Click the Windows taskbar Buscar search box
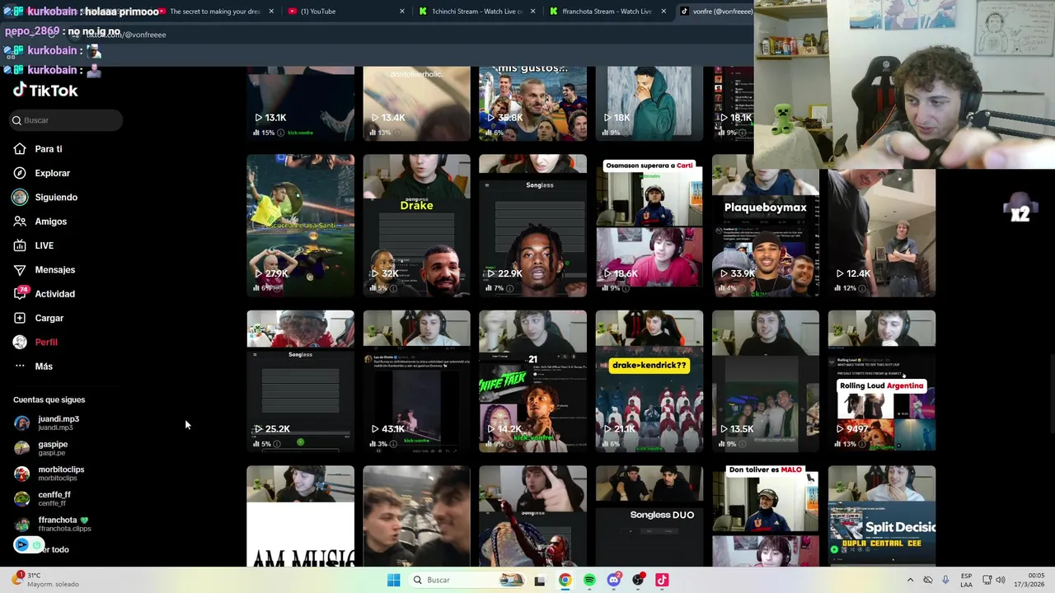The width and height of the screenshot is (1055, 593). (x=466, y=580)
